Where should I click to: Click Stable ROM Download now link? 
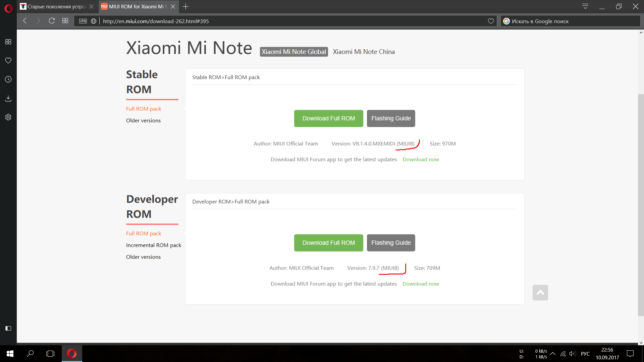(x=421, y=159)
